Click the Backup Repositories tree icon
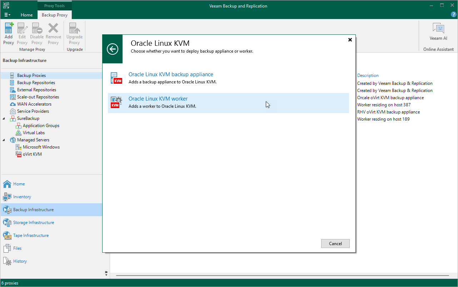This screenshot has height=287, width=458. click(13, 83)
